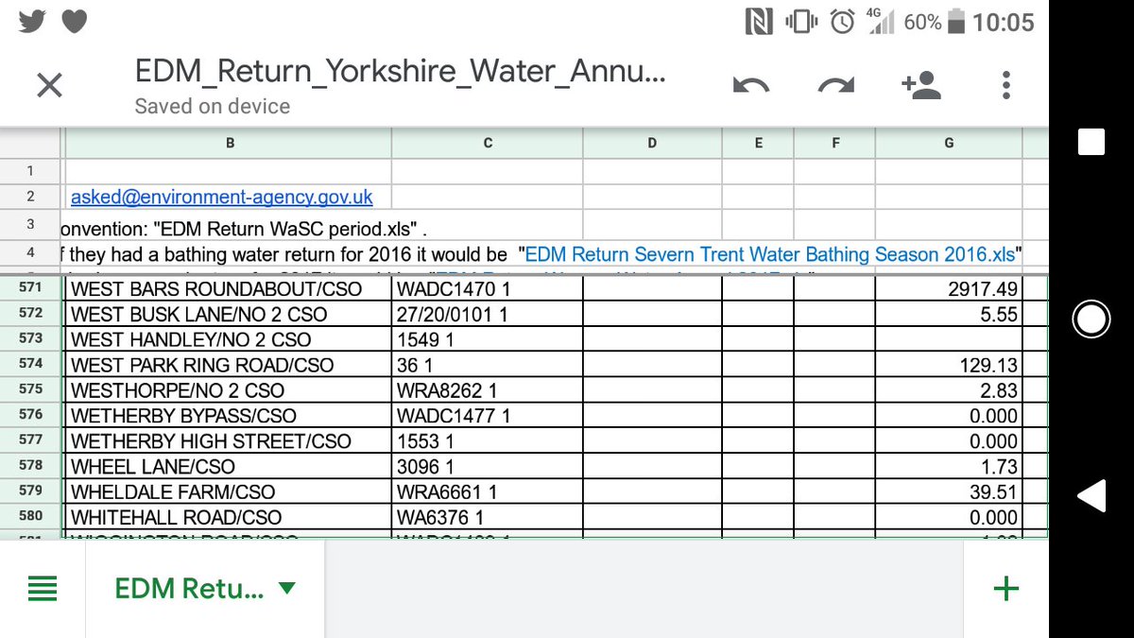Screen dimensions: 1134x638
Task: Open the all sheets list icon
Action: coord(43,589)
